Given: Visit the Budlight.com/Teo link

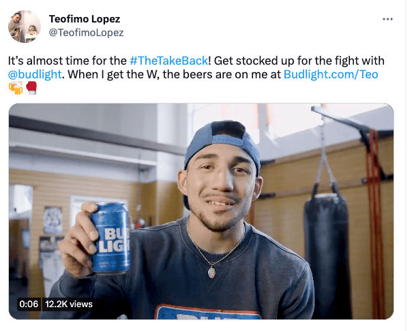Looking at the screenshot, I should [331, 74].
